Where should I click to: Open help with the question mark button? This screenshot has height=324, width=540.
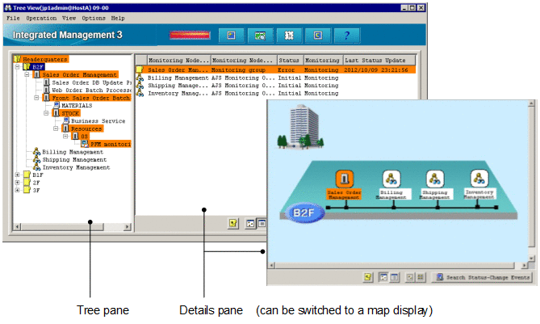(347, 36)
